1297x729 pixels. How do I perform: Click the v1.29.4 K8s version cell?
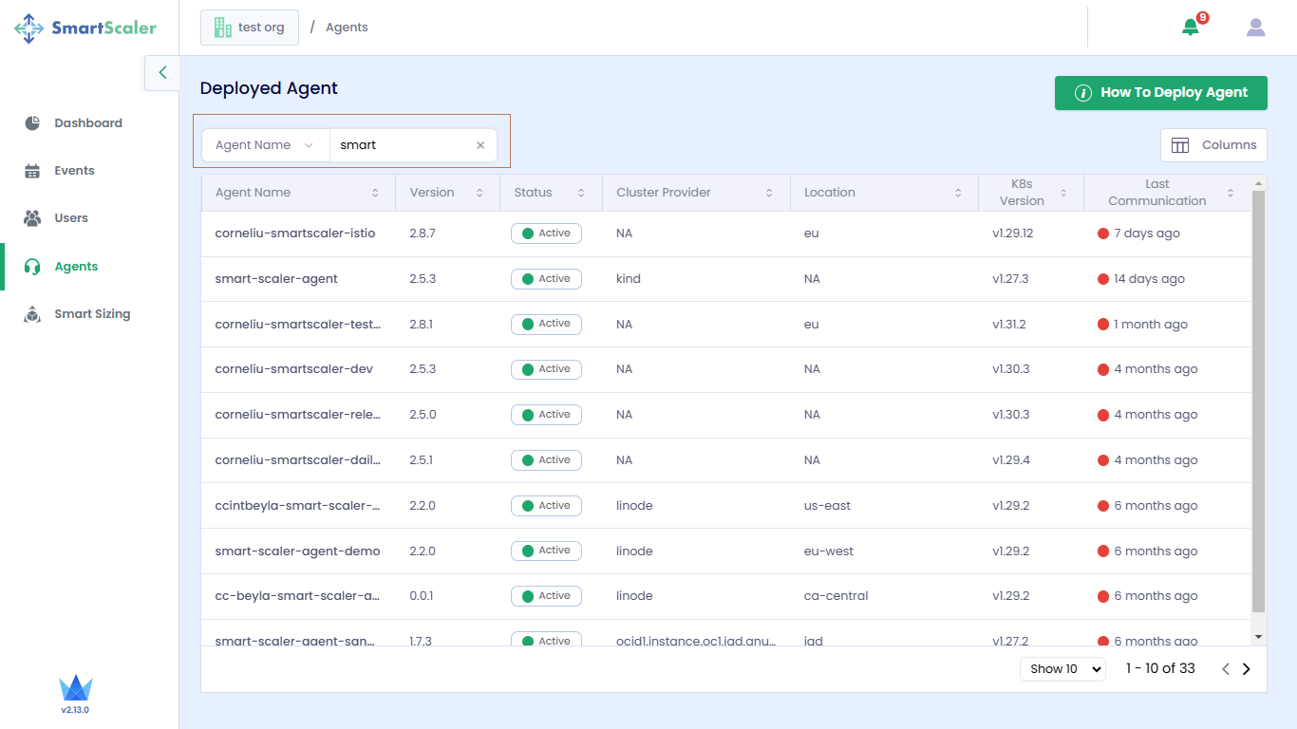[1011, 460]
